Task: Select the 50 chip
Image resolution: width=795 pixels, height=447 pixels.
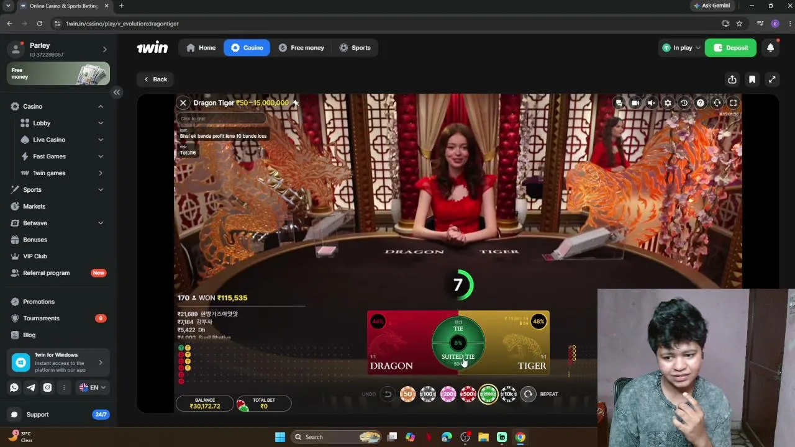Action: coord(408,394)
